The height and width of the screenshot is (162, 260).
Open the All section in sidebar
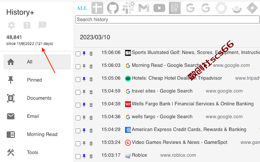pos(37,62)
